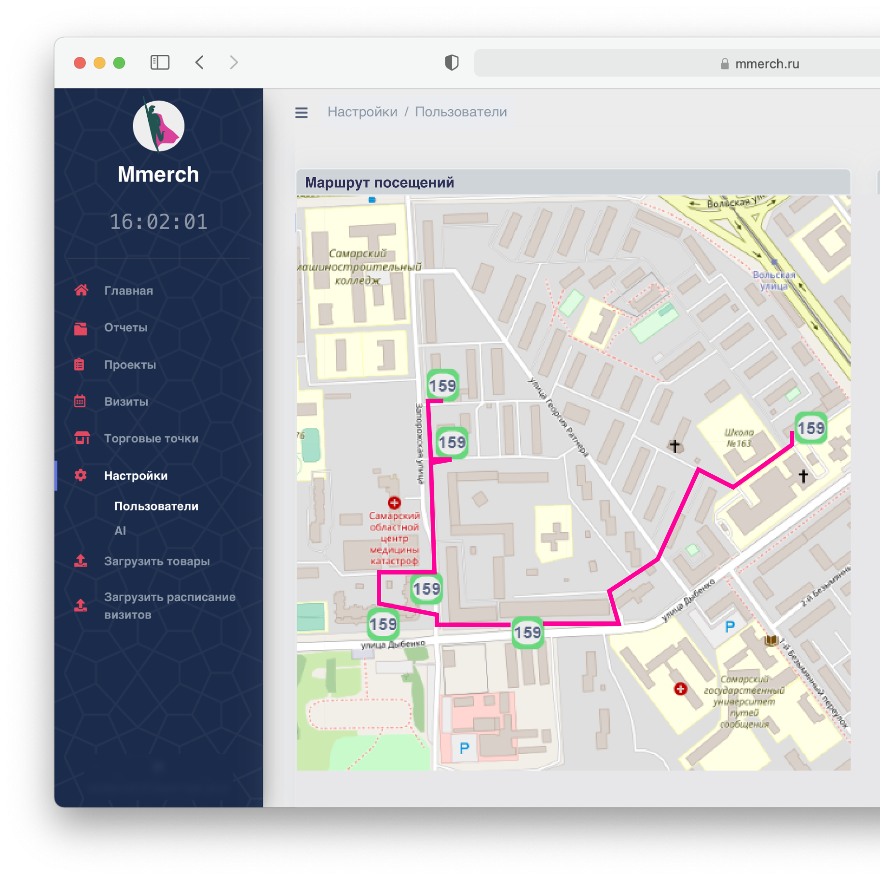Select the 159 marker next to Школа №163
This screenshot has width=880, height=880.
tap(811, 428)
